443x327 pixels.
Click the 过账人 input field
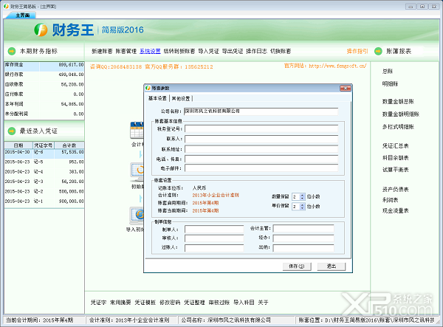[x=214, y=248]
